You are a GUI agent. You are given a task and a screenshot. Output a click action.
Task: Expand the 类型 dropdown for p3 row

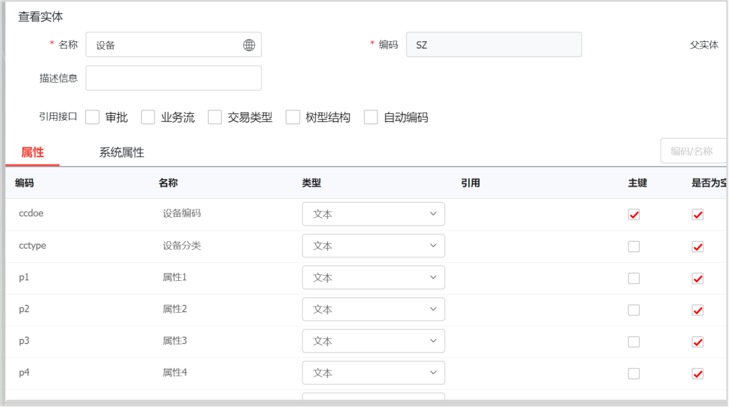point(373,341)
